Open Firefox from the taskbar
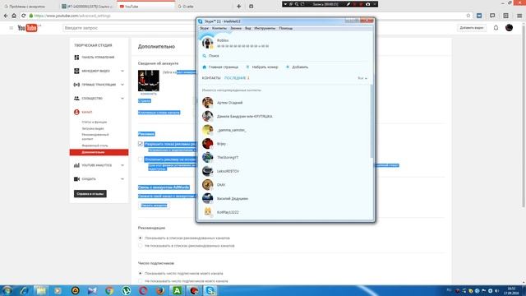Image resolution: width=526 pixels, height=296 pixels. (x=160, y=290)
